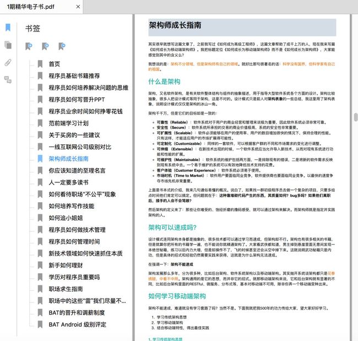Screen dimensions: 358x341
Task: Click the 什么是架构 section heading
Action: (164, 82)
